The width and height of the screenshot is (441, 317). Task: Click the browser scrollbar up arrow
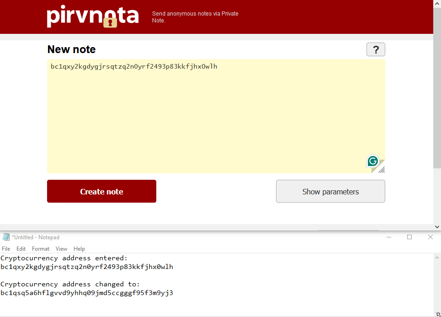click(x=437, y=4)
